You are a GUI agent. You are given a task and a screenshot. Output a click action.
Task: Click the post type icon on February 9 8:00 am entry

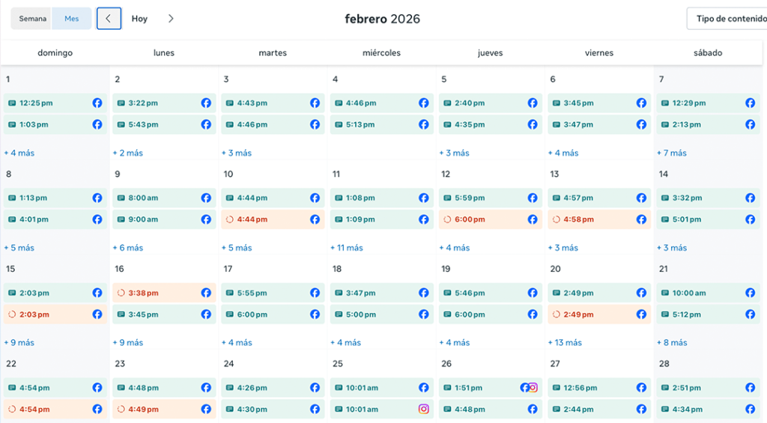pos(121,198)
